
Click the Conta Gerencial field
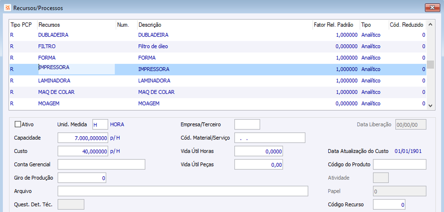101,164
